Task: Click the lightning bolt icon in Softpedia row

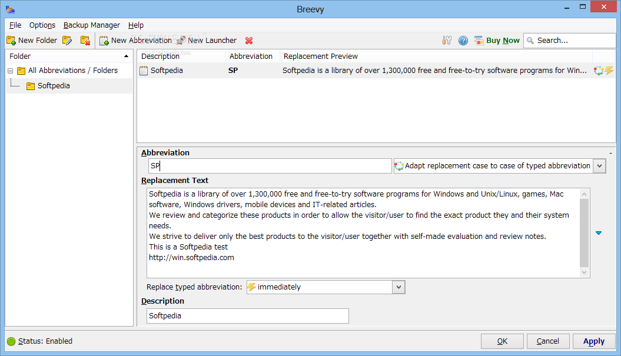Action: (609, 71)
